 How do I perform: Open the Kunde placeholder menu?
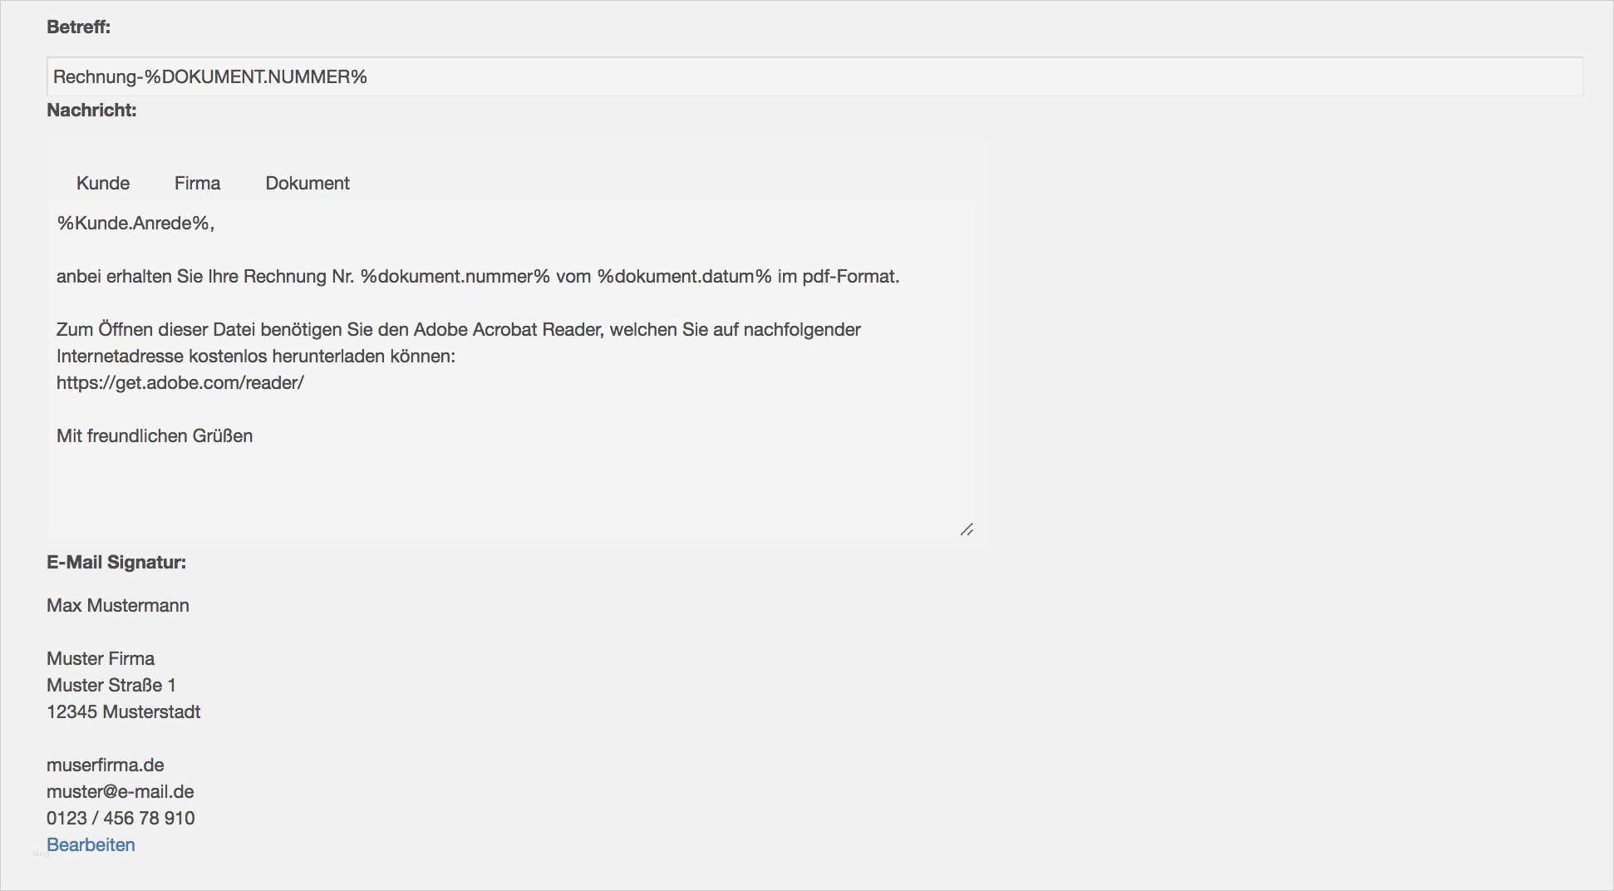(x=103, y=183)
